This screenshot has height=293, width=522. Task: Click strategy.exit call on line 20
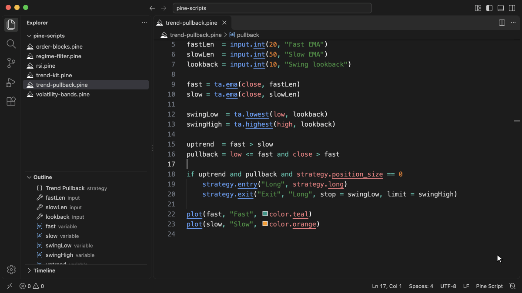point(228,194)
